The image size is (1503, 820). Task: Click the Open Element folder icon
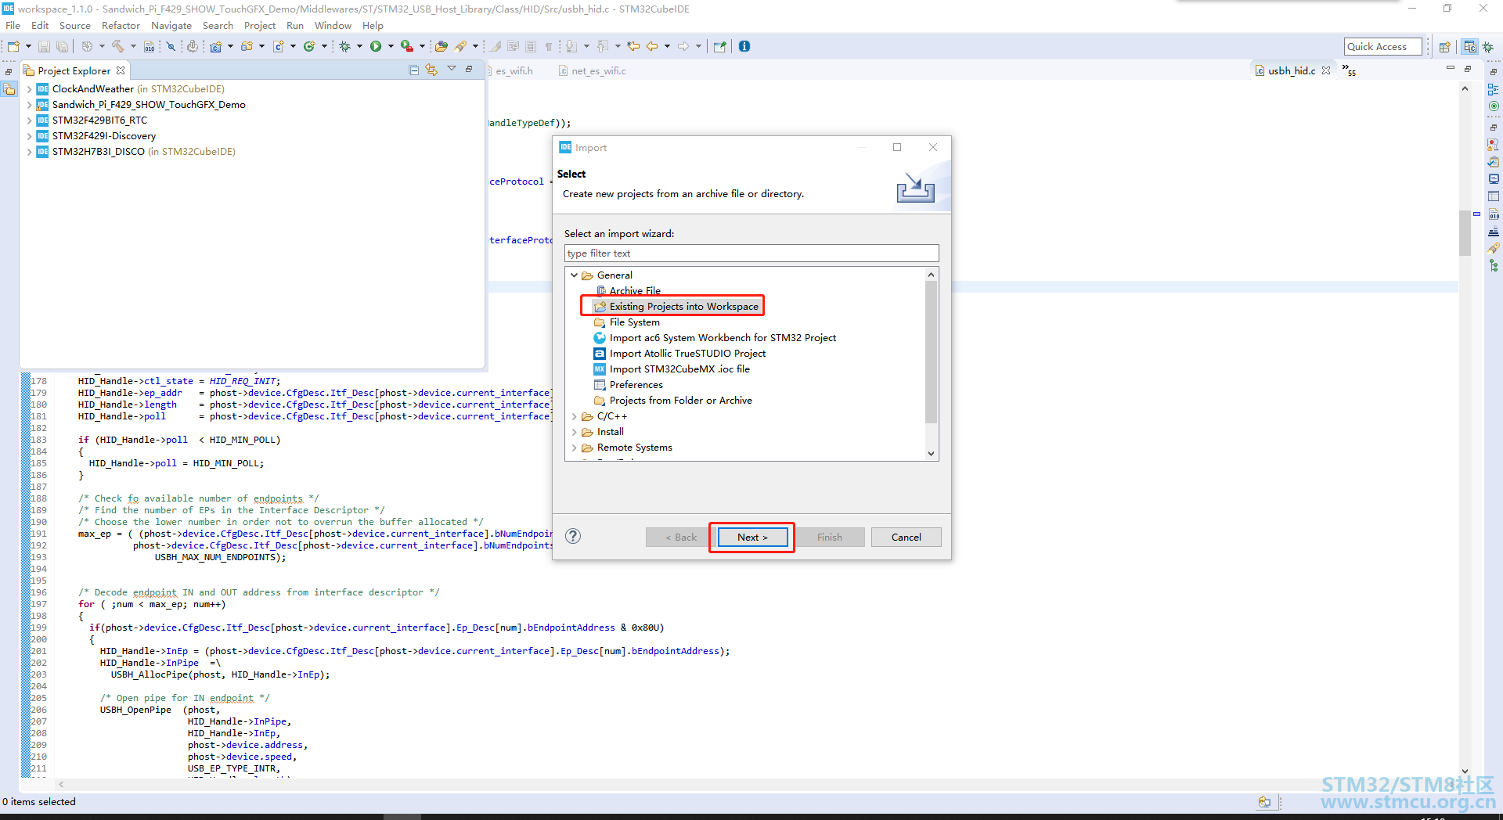(x=442, y=46)
